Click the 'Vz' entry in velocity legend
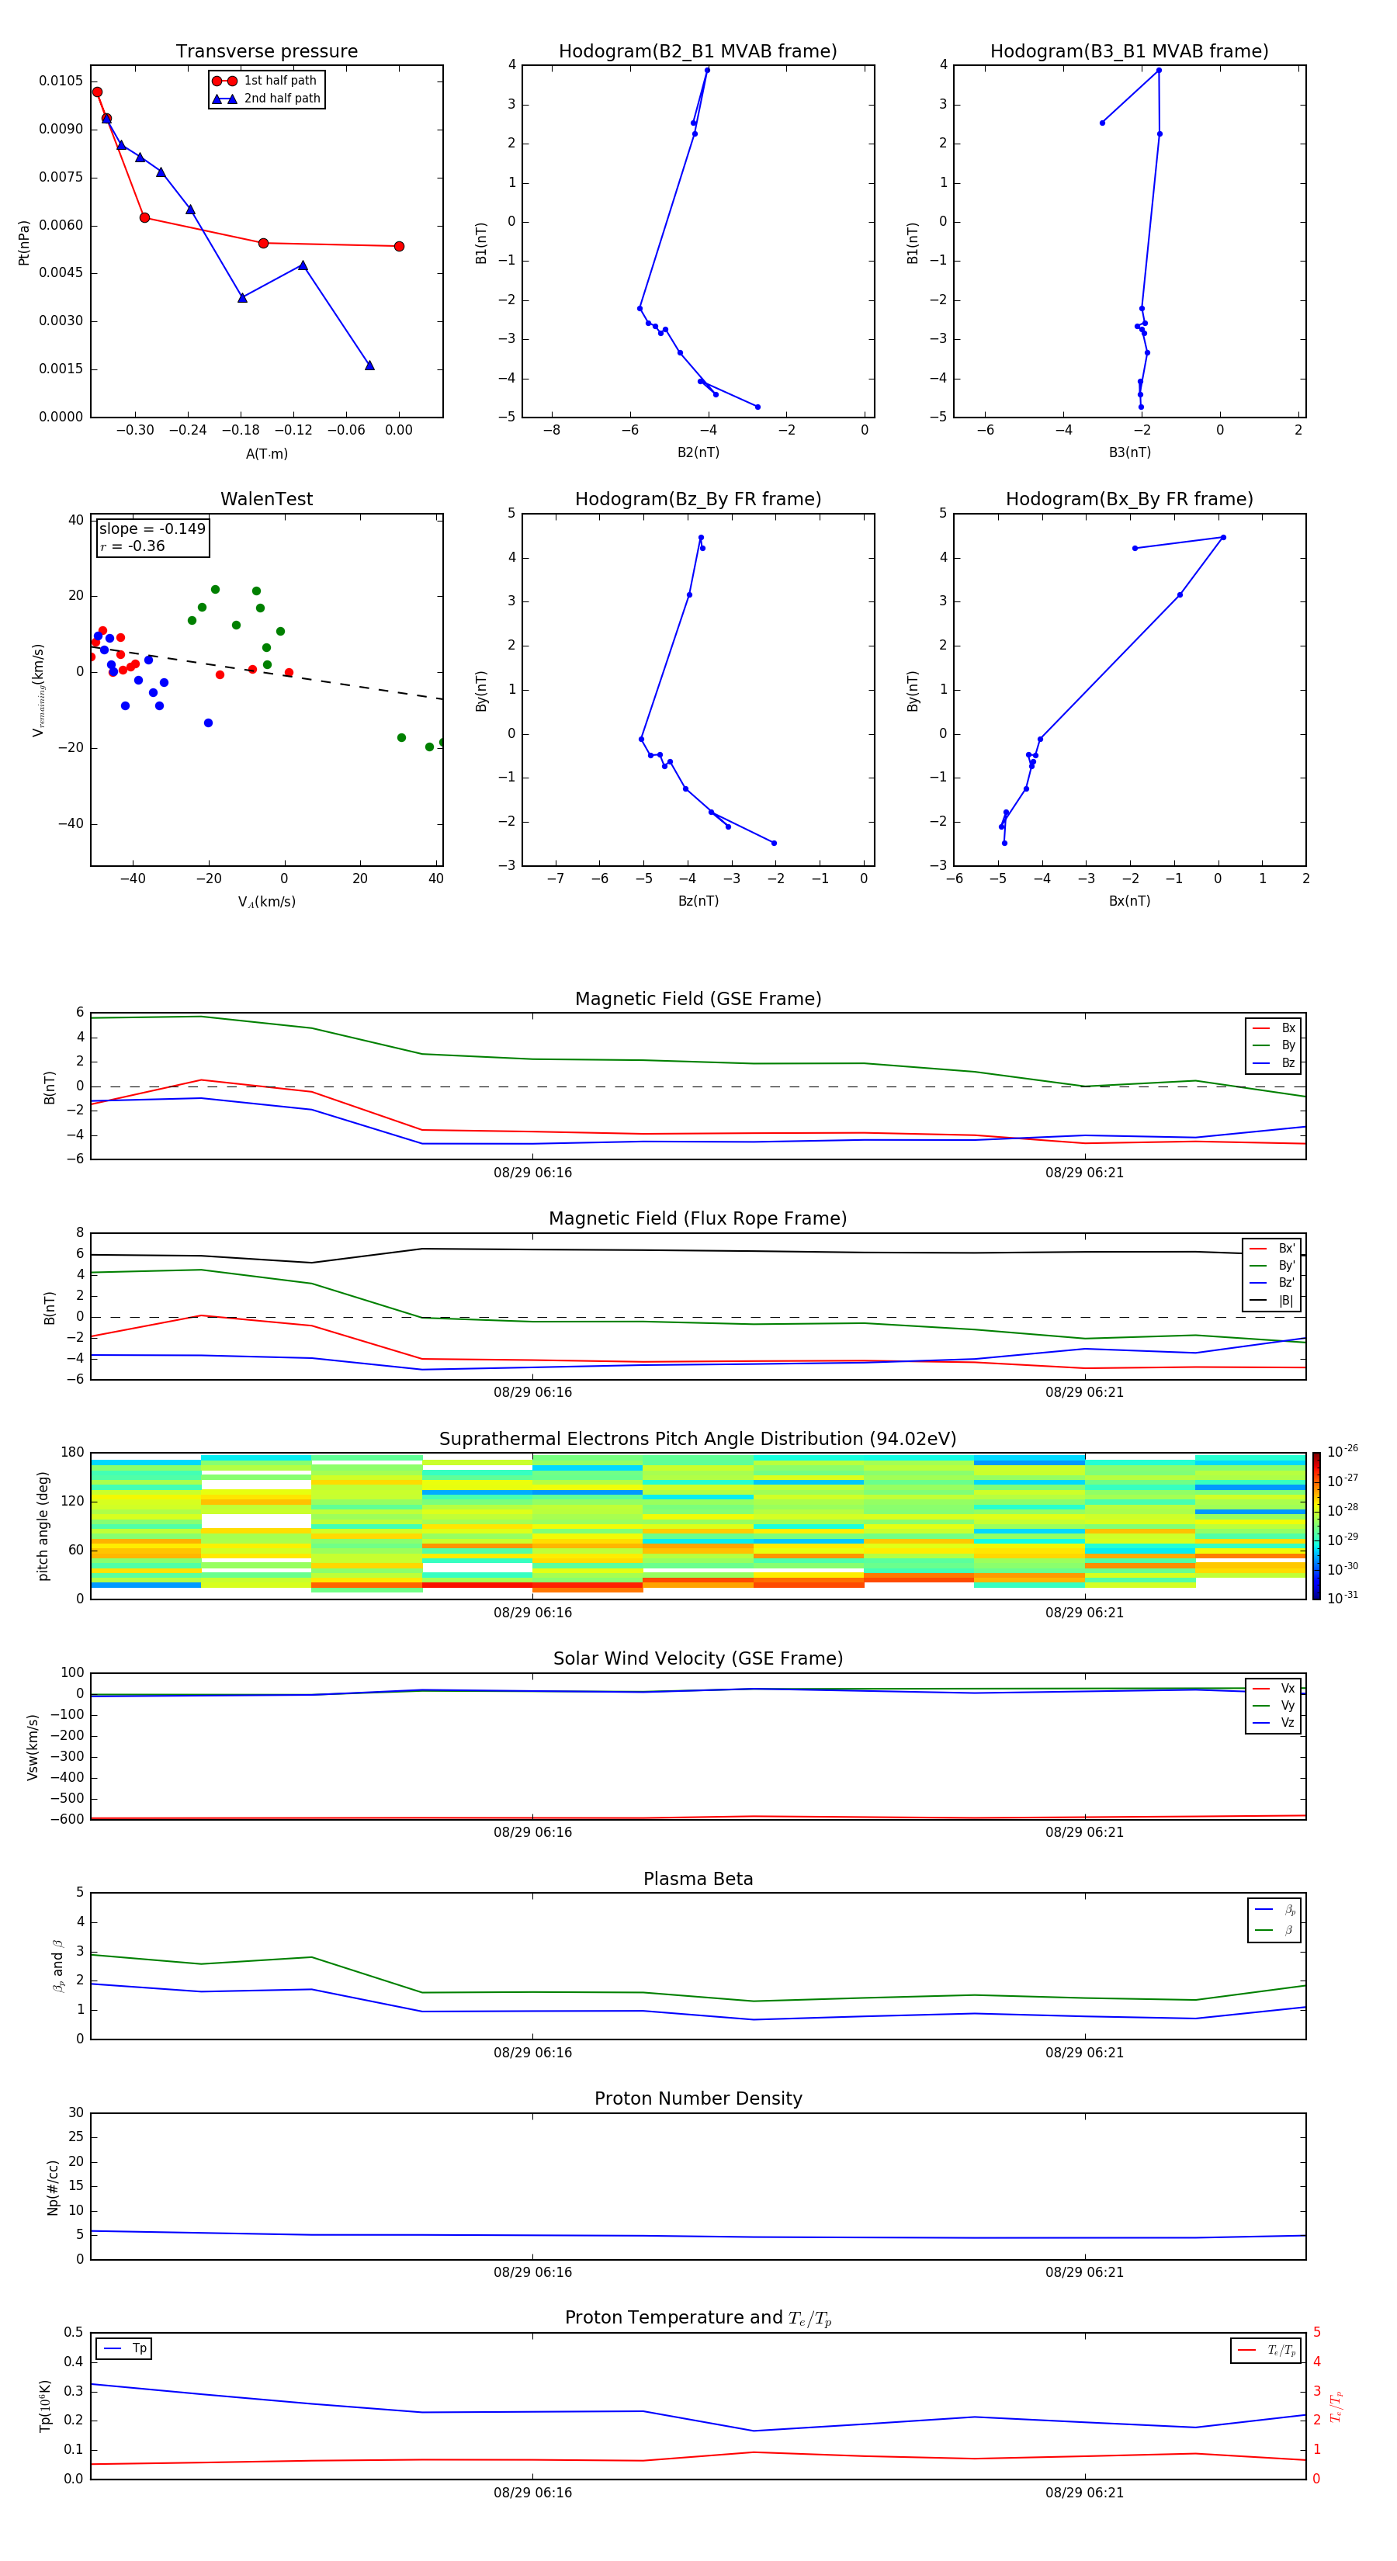Image resolution: width=1397 pixels, height=2561 pixels. tap(1274, 1723)
